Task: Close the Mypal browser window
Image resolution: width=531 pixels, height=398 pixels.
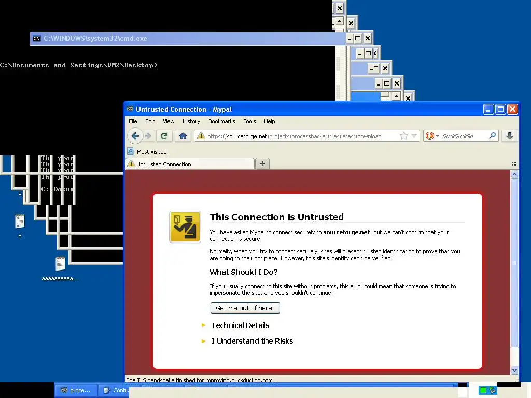Action: pos(512,109)
